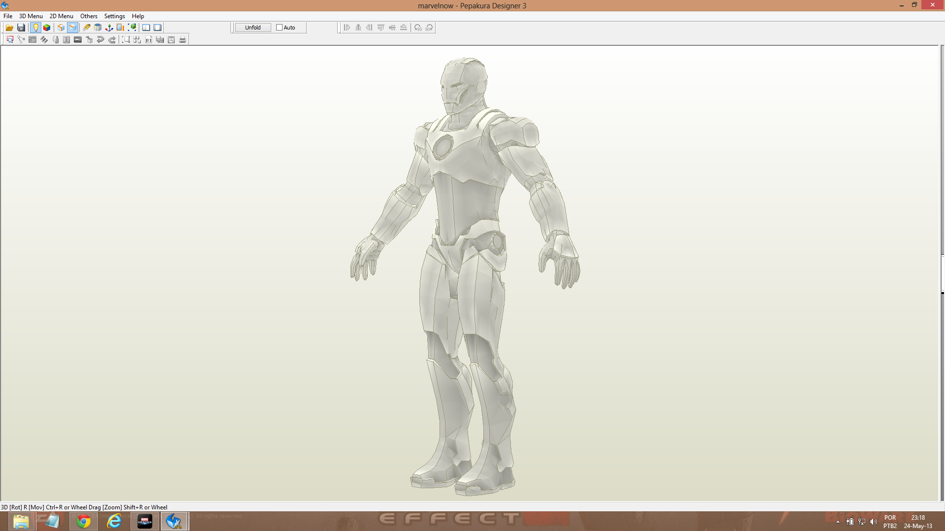Screen dimensions: 945x531
Task: Click the align top icon
Action: [381, 28]
